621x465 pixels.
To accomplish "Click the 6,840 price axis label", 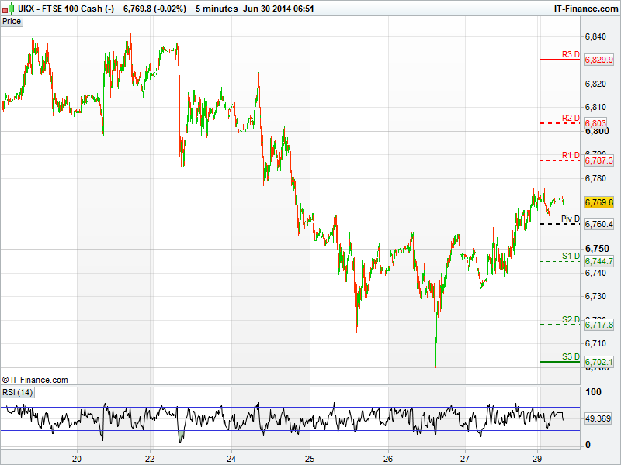I will 595,36.
